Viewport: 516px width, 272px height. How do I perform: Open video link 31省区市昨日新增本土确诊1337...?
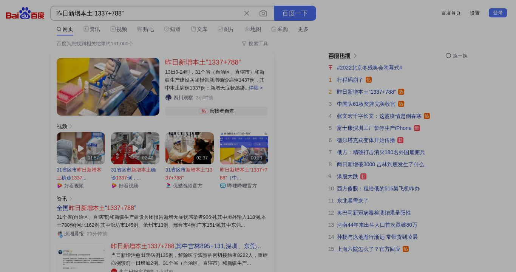[x=79, y=174]
